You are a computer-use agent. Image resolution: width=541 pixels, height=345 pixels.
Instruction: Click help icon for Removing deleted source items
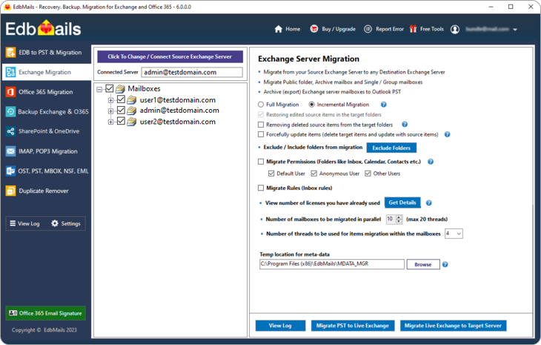[x=405, y=125]
